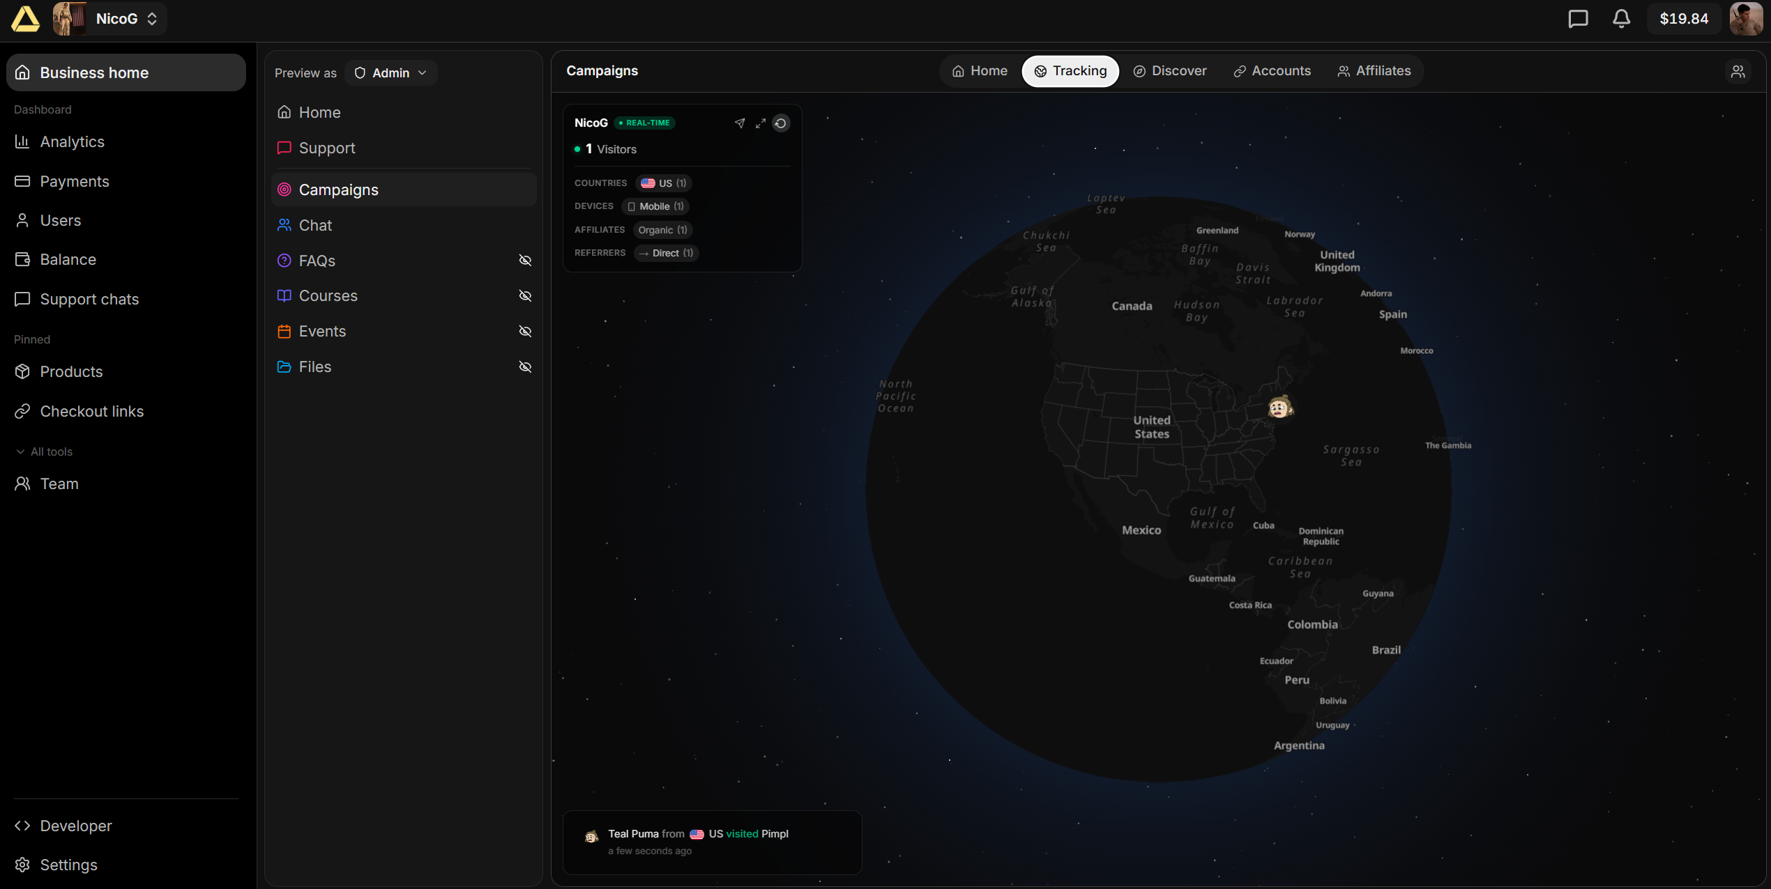Click the send arrow icon in NicoG card
The height and width of the screenshot is (889, 1771).
point(740,123)
